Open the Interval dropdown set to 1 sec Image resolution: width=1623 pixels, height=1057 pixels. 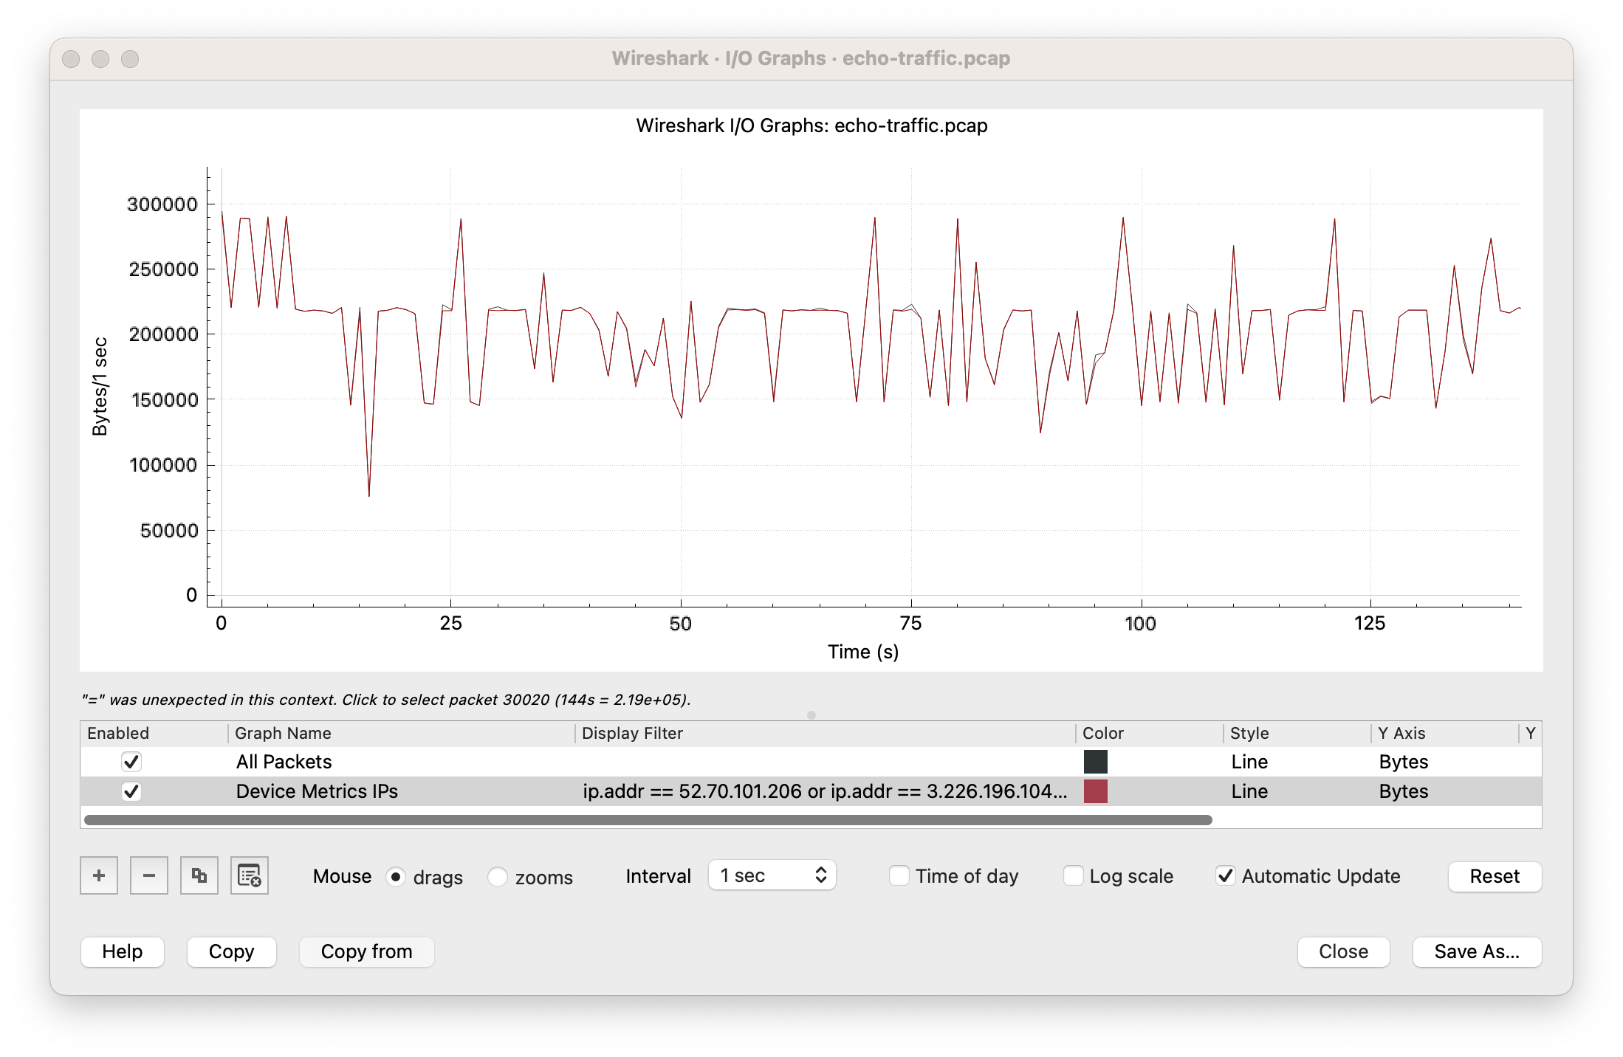(x=772, y=875)
